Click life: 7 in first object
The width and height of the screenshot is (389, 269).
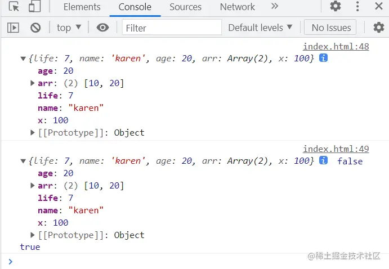point(56,96)
